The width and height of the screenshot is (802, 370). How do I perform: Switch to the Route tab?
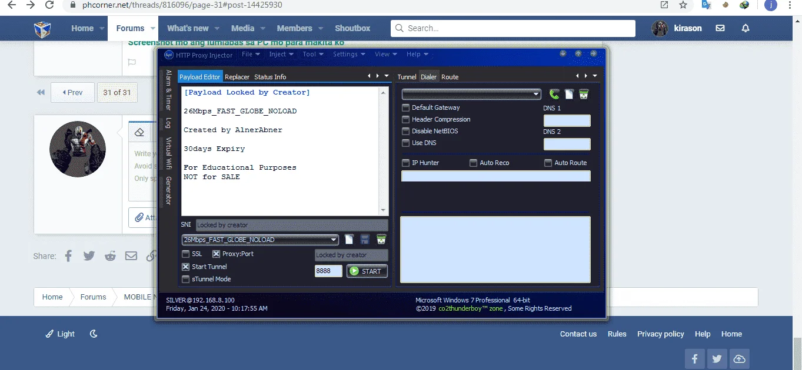point(450,77)
